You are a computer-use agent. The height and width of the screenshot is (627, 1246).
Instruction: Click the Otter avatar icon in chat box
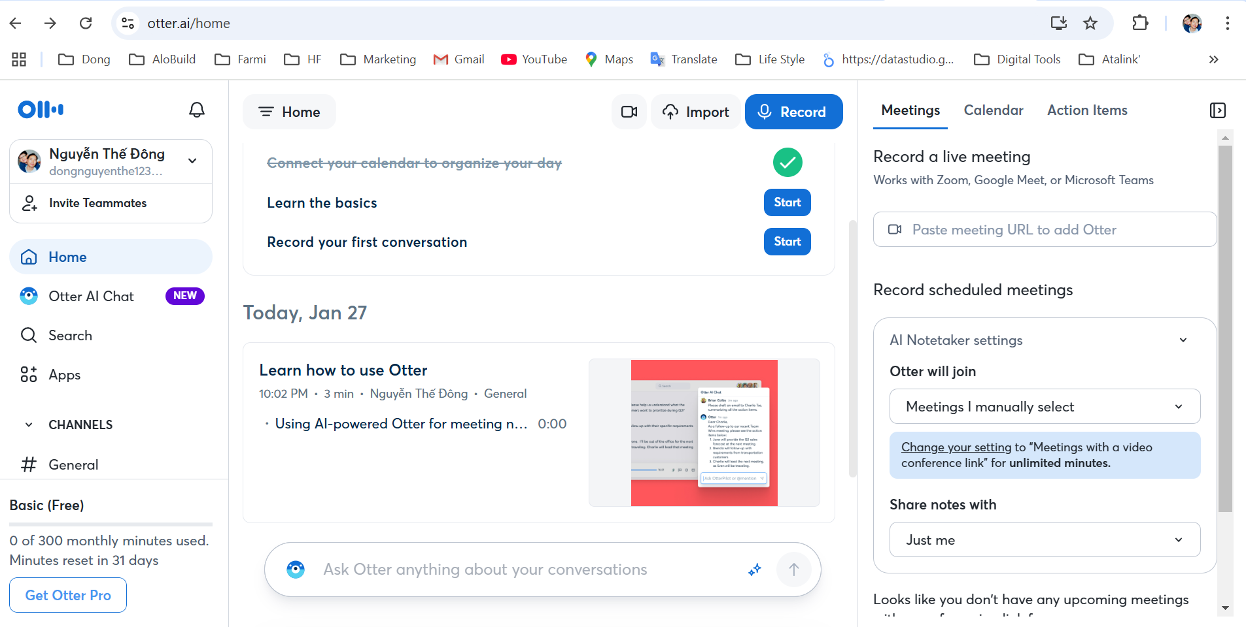click(296, 570)
